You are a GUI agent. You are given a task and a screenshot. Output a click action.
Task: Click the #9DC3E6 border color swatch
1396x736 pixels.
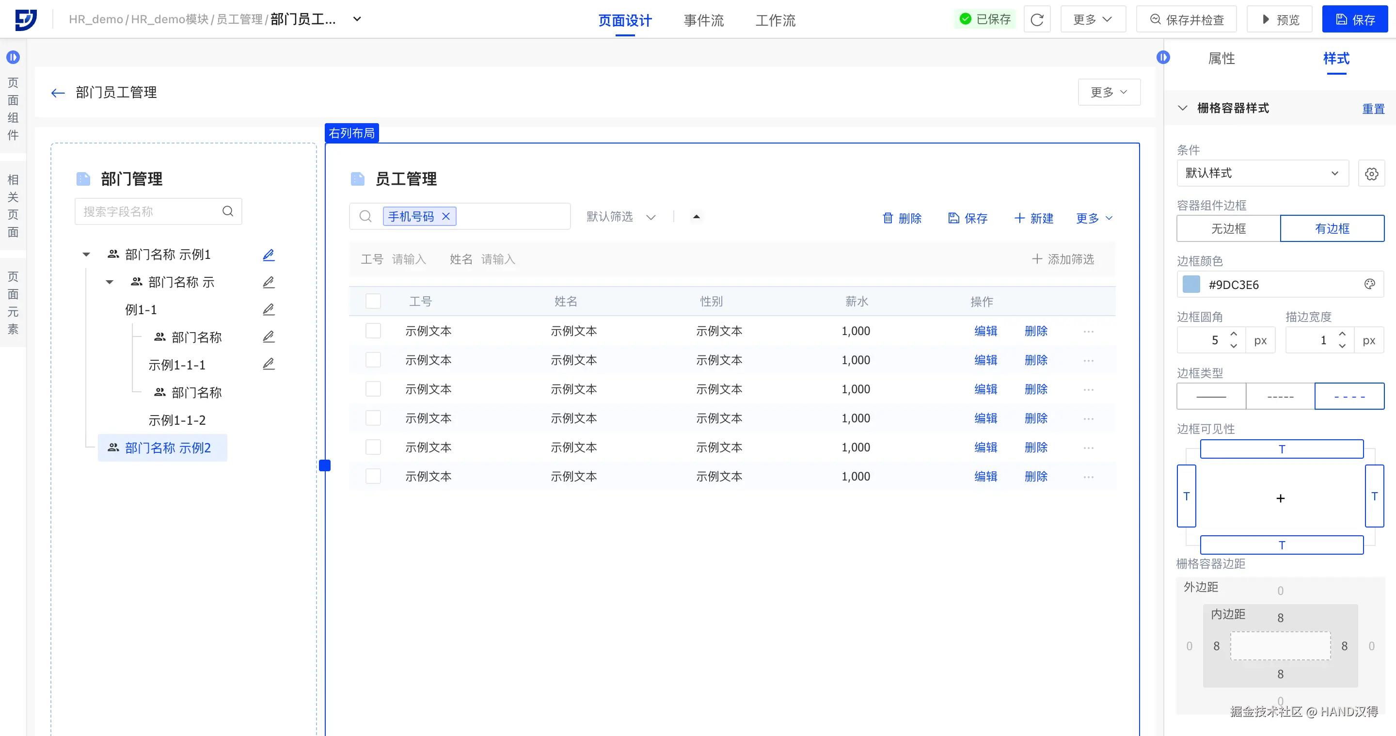point(1190,285)
